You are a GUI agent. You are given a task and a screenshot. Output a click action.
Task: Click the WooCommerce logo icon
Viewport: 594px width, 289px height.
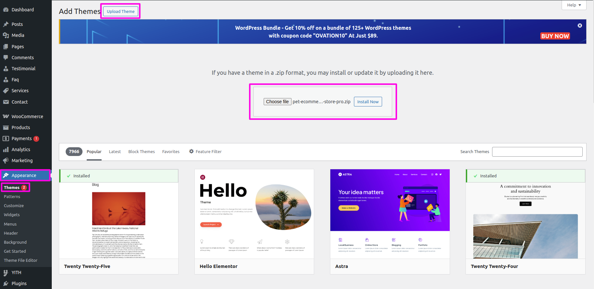pyautogui.click(x=6, y=117)
